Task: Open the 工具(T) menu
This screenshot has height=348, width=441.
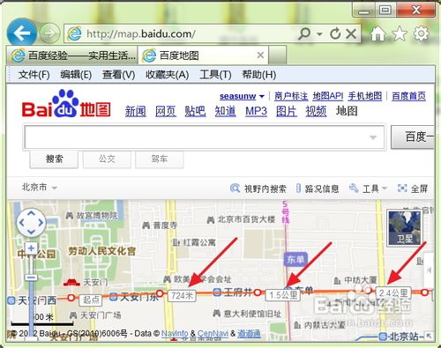Action: point(215,75)
